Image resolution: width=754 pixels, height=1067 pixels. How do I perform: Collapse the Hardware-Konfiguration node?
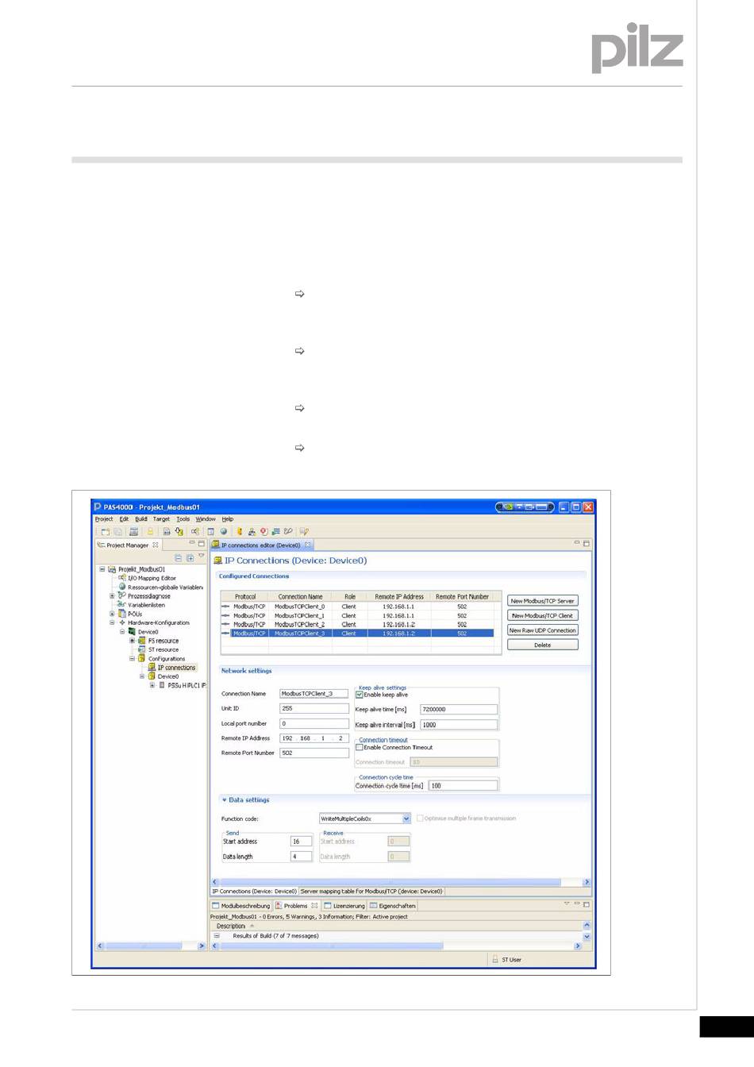(x=112, y=622)
